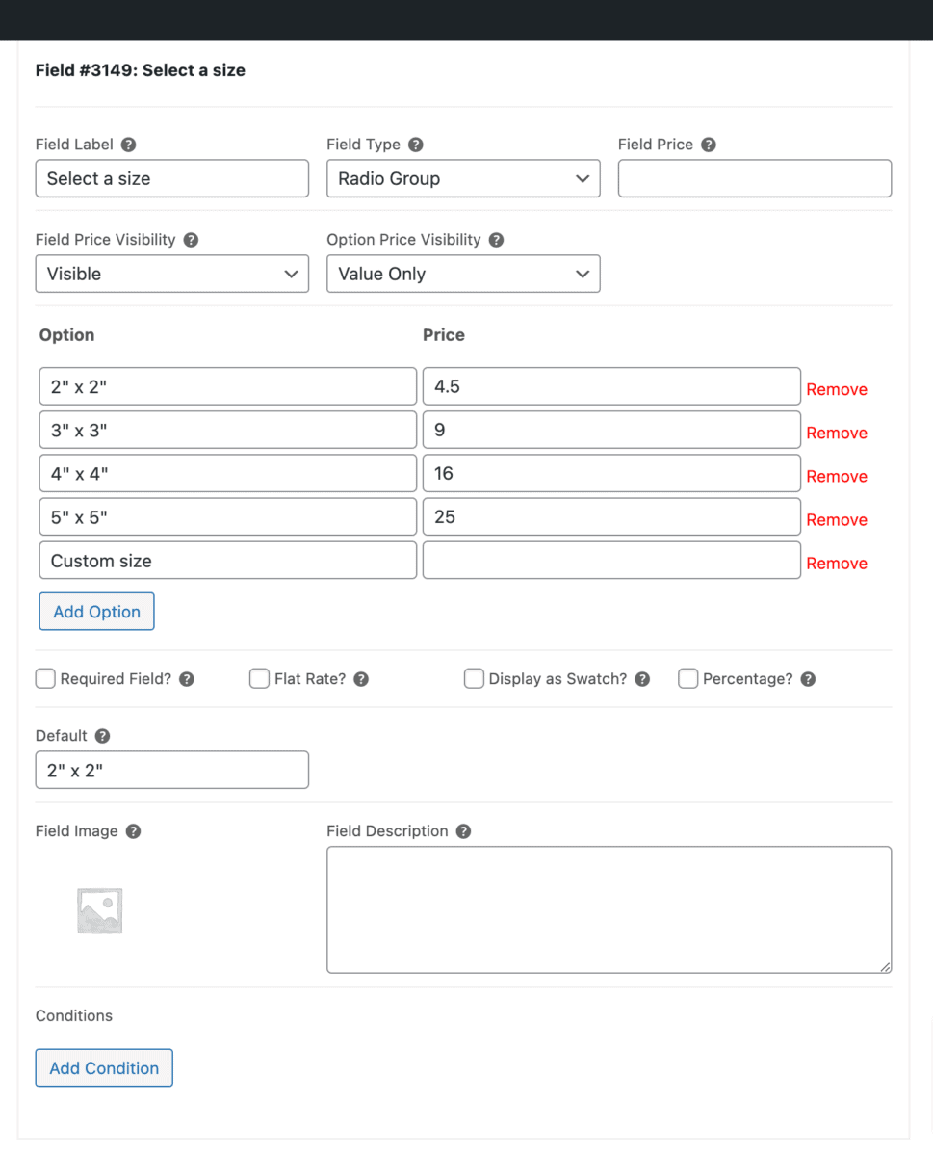Click the help icon beside Field Type

[x=415, y=144]
